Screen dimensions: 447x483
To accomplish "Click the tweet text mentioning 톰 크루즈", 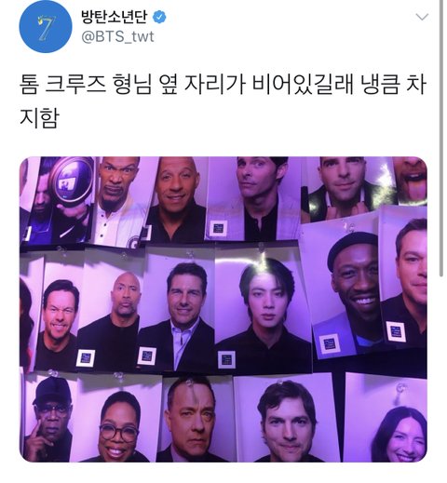I will [223, 101].
